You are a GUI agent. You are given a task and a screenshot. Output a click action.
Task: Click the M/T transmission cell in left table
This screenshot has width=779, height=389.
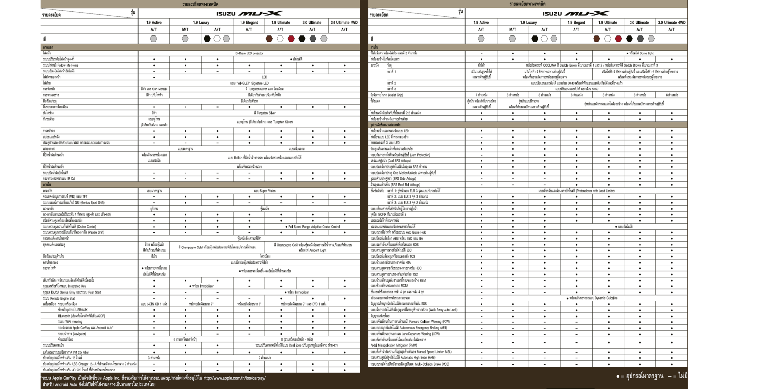[x=185, y=30]
